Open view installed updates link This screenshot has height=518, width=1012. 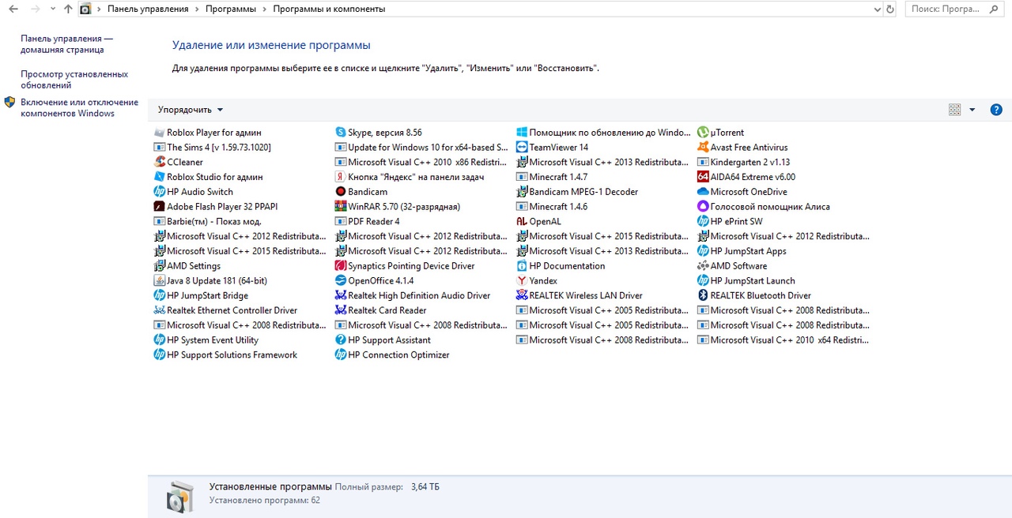(x=74, y=80)
